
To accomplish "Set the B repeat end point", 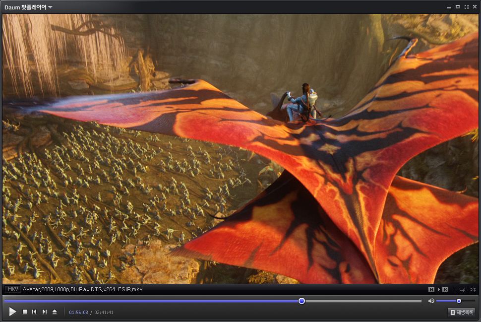I will (445, 289).
